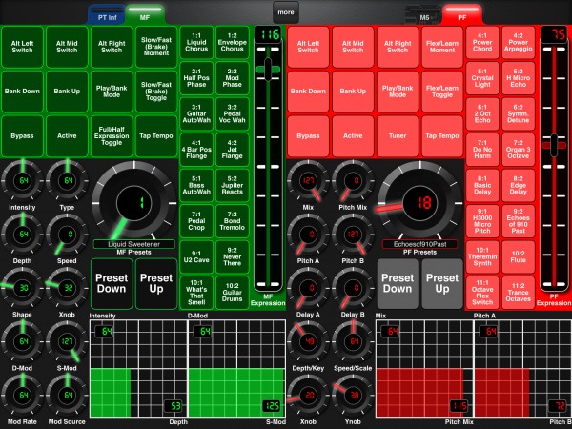Click the green Intensity knob

22,180
